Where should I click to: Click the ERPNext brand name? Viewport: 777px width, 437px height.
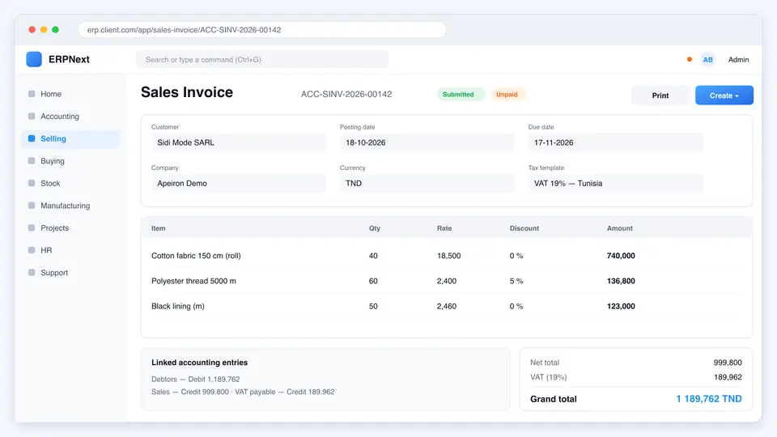pos(69,59)
